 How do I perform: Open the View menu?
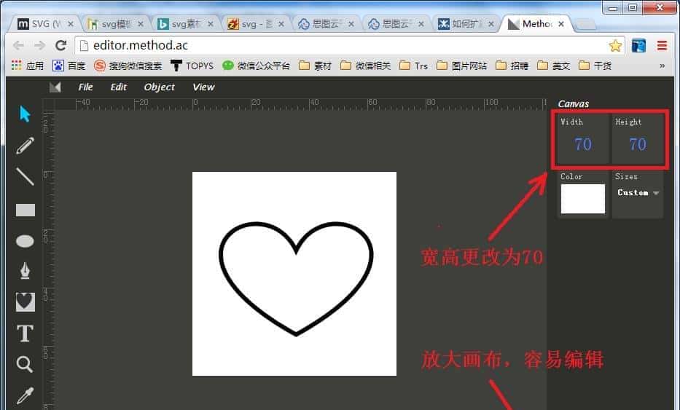click(x=203, y=87)
